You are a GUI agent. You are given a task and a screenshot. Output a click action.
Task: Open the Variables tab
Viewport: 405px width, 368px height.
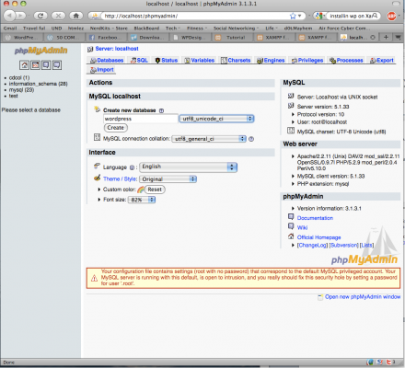[200, 61]
